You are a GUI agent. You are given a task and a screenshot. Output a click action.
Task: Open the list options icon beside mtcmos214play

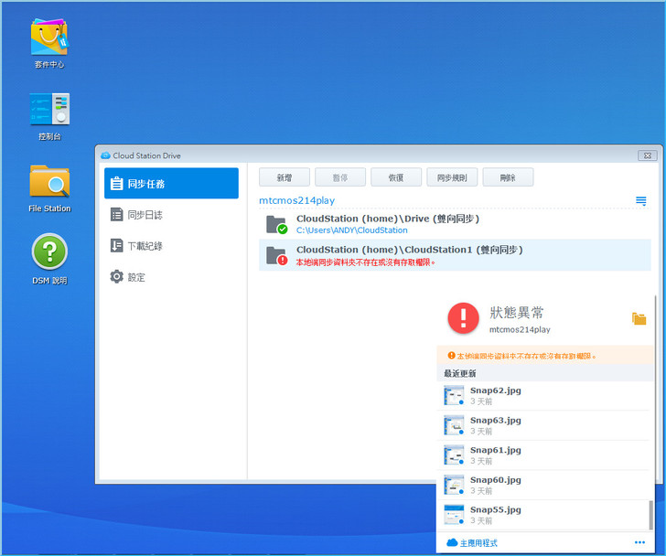(641, 200)
